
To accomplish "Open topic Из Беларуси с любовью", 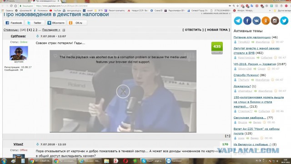I will click(252, 144).
